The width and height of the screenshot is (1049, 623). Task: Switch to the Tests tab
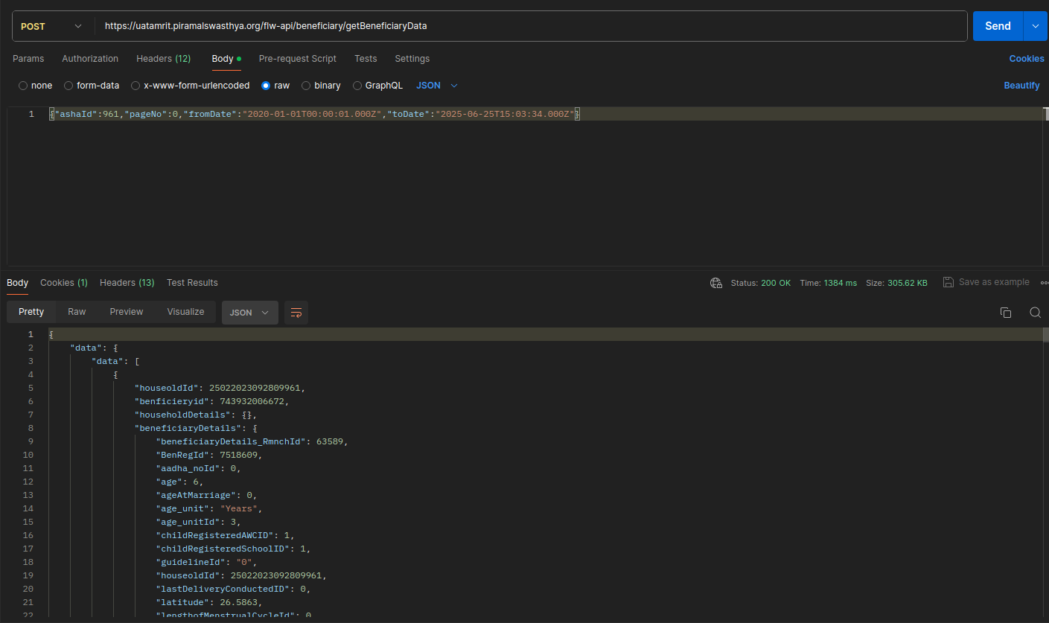[x=366, y=59]
